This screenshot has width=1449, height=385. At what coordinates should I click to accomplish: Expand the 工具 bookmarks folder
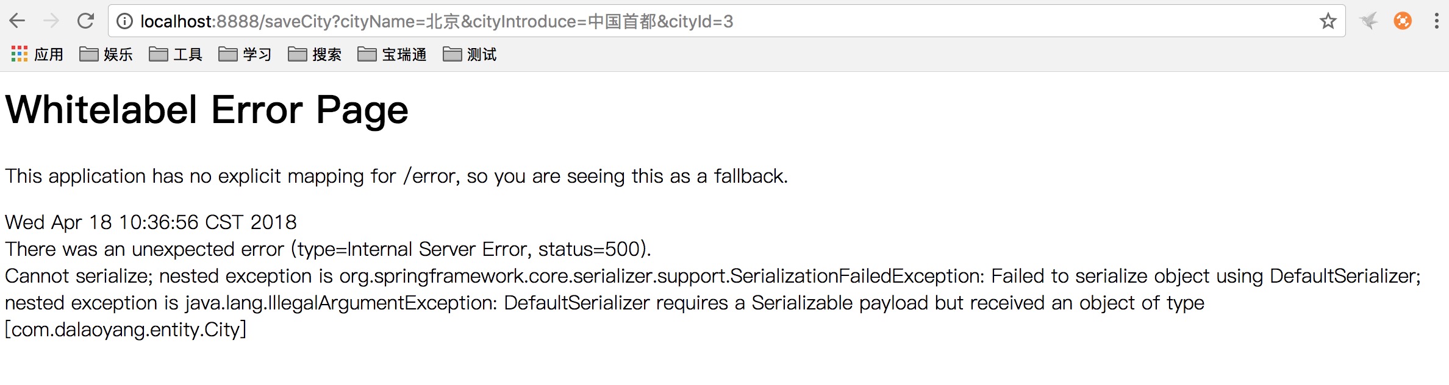(x=176, y=55)
